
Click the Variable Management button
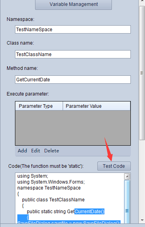pos(73,4)
